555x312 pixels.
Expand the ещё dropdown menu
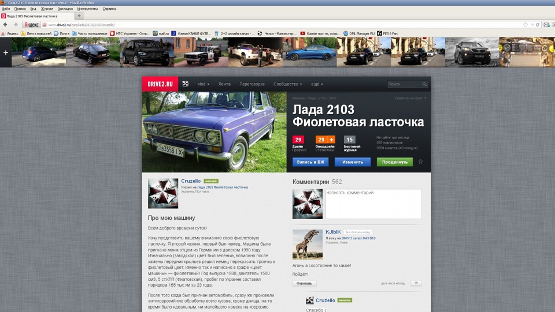click(317, 84)
